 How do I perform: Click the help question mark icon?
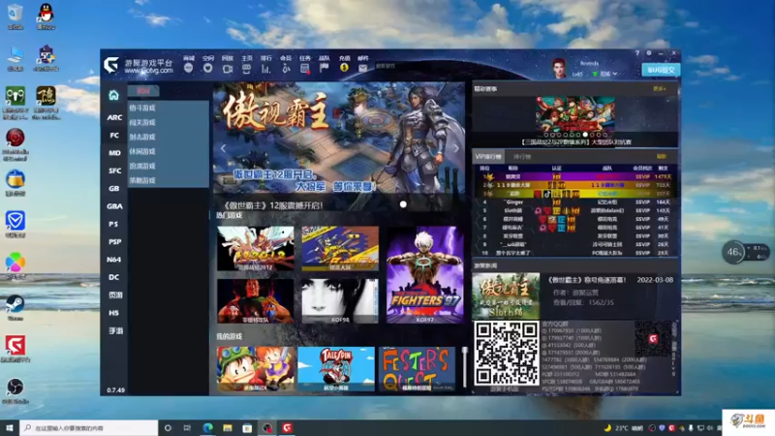coord(637,53)
